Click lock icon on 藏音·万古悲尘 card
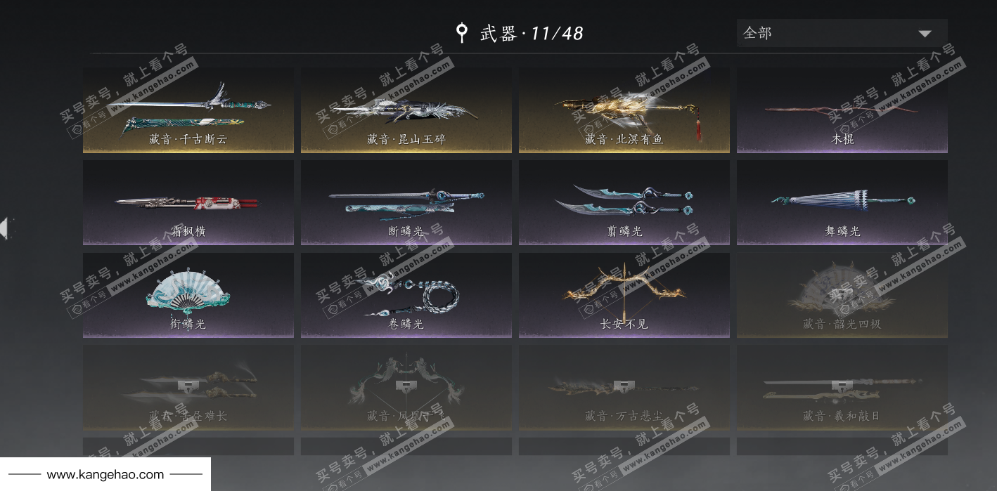This screenshot has width=997, height=491. (x=622, y=386)
